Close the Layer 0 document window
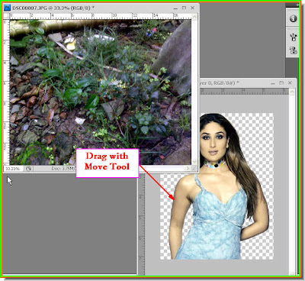This screenshot has width=305, height=281. [290, 83]
